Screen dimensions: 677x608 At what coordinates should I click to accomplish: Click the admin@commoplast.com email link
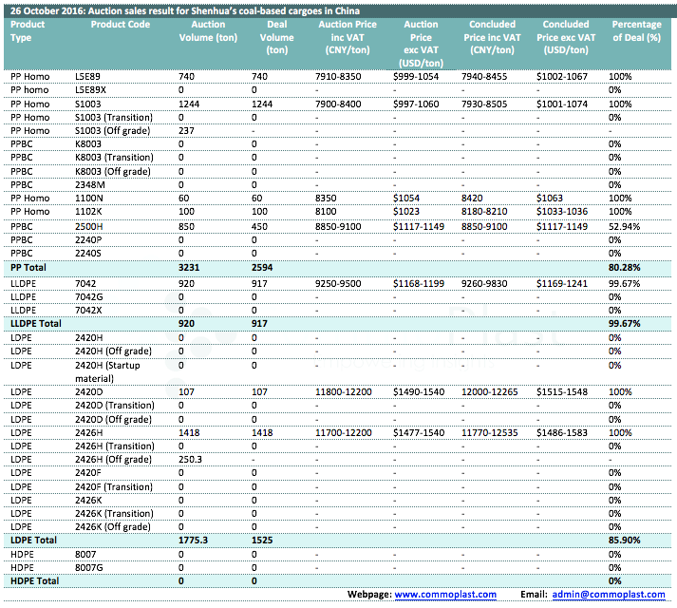pyautogui.click(x=609, y=594)
